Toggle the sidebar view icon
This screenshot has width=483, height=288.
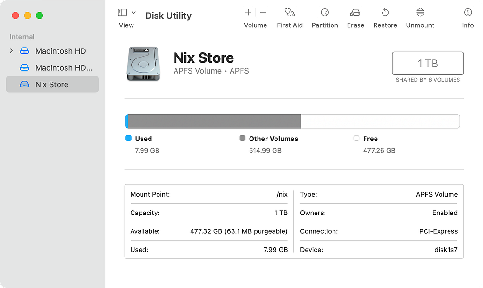tap(123, 11)
